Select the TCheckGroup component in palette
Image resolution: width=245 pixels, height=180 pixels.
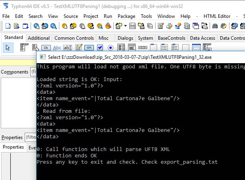(175, 47)
